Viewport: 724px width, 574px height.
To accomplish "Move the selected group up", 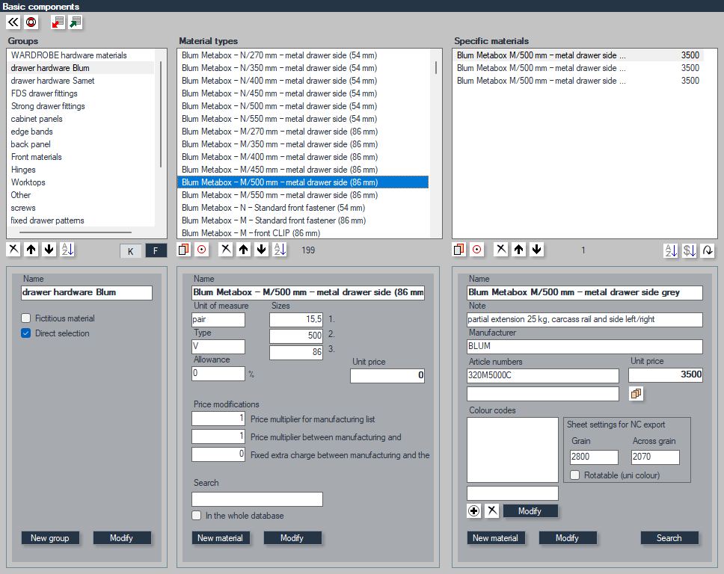I will [x=31, y=250].
